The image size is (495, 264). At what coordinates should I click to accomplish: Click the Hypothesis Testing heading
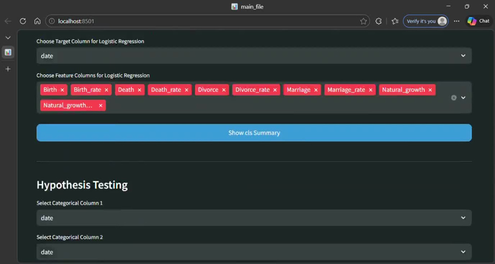tap(82, 185)
